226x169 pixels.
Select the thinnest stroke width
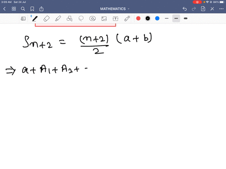tap(167, 18)
